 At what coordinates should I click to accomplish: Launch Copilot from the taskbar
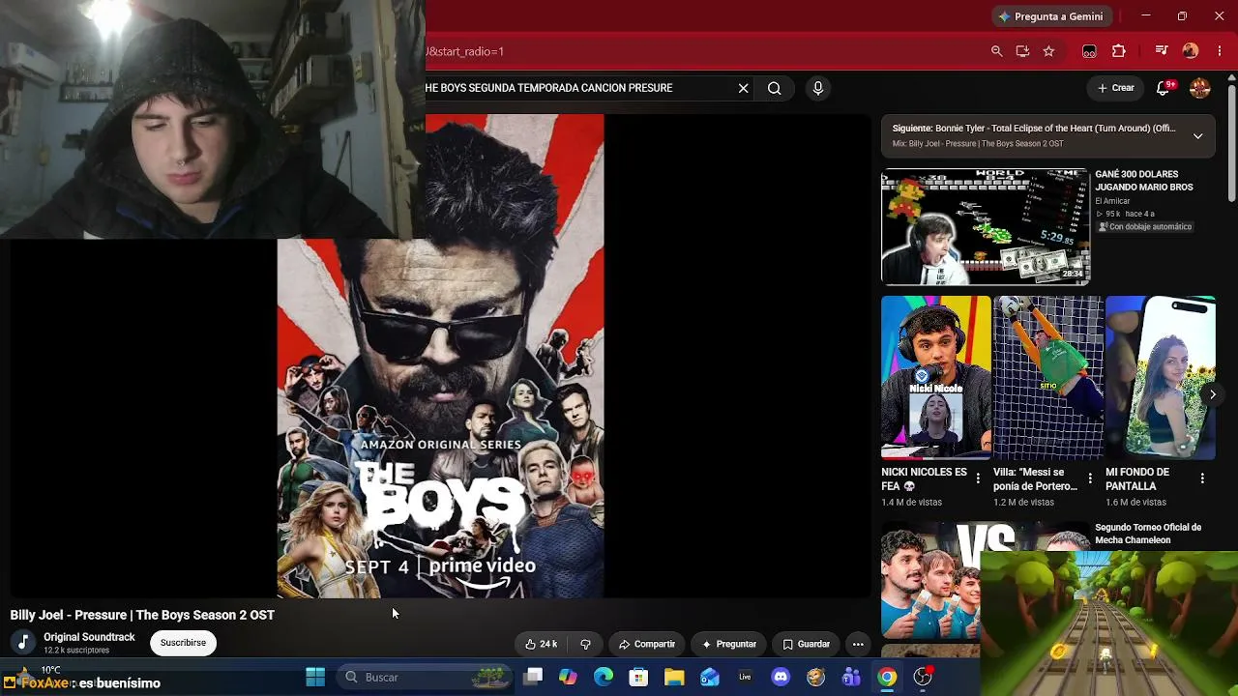pos(568,678)
